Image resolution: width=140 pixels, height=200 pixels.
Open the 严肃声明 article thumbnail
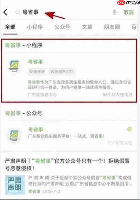tap(15, 185)
